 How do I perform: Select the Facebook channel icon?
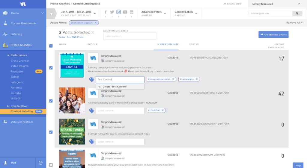(x=106, y=12)
